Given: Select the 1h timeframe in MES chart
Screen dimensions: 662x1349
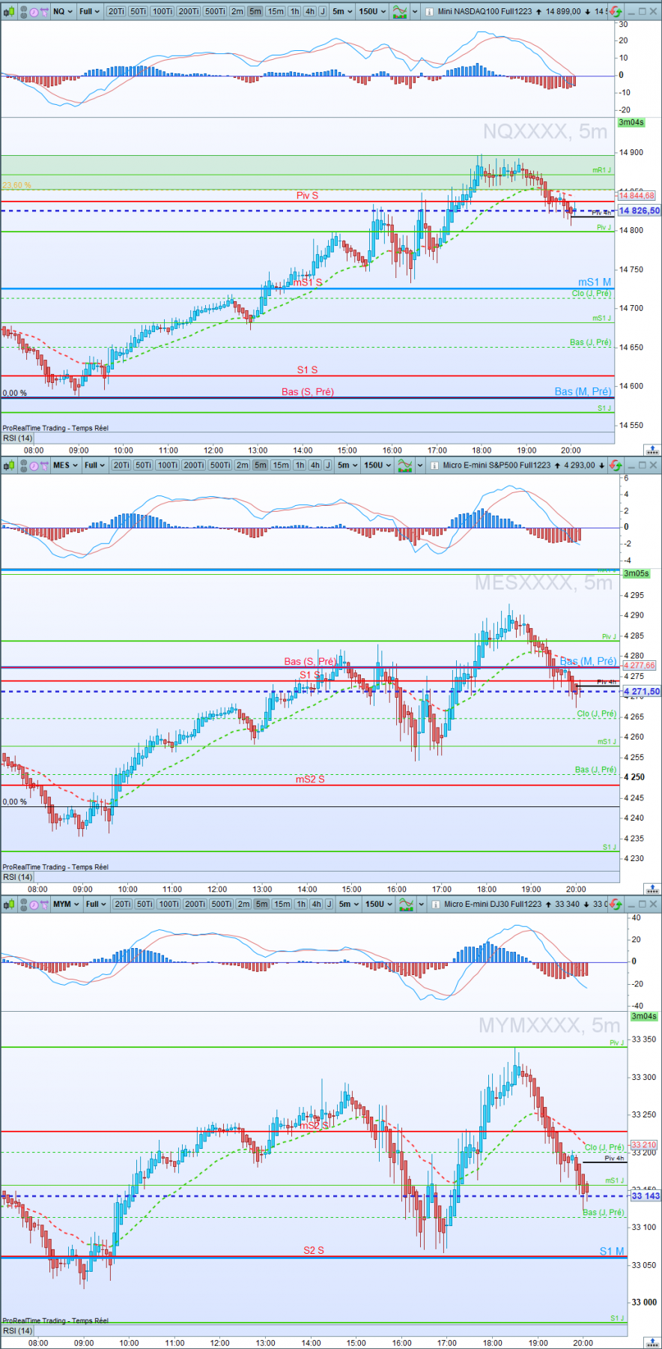Looking at the screenshot, I should (300, 465).
